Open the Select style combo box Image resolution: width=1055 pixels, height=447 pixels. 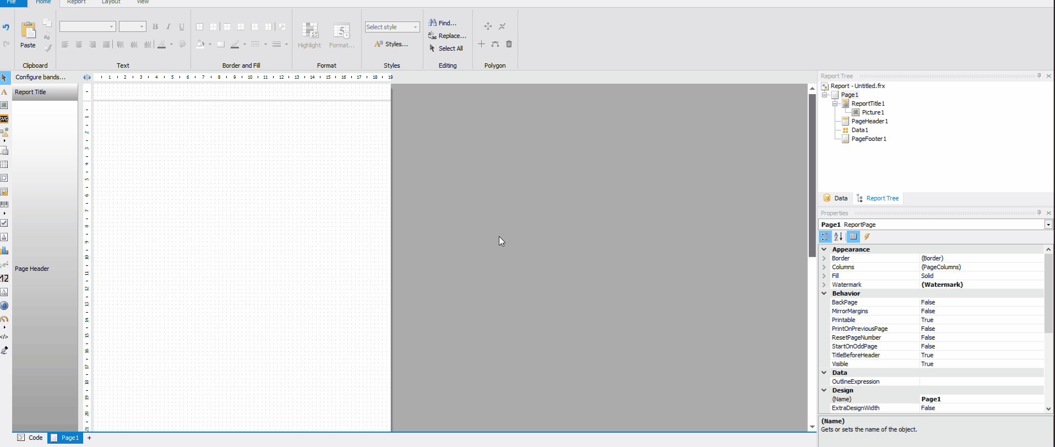click(x=392, y=27)
